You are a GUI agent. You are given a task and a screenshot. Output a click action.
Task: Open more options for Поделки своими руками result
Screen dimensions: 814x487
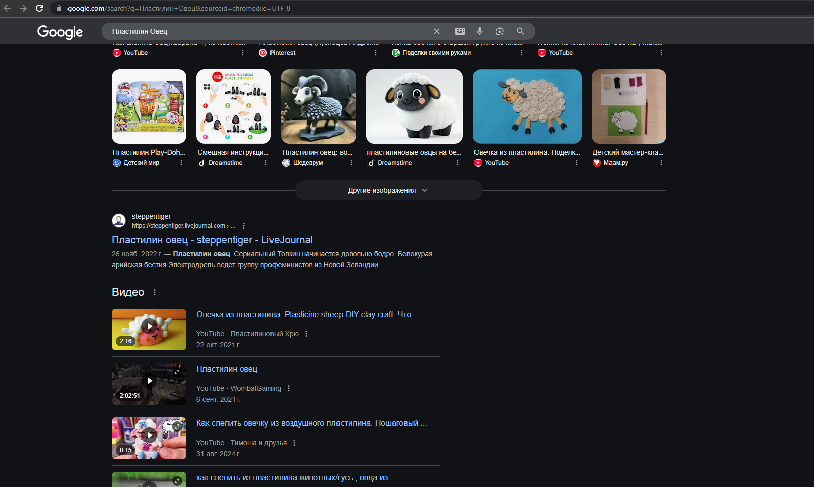pos(522,53)
